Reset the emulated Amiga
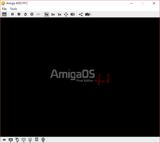 pyautogui.click(x=25, y=14)
